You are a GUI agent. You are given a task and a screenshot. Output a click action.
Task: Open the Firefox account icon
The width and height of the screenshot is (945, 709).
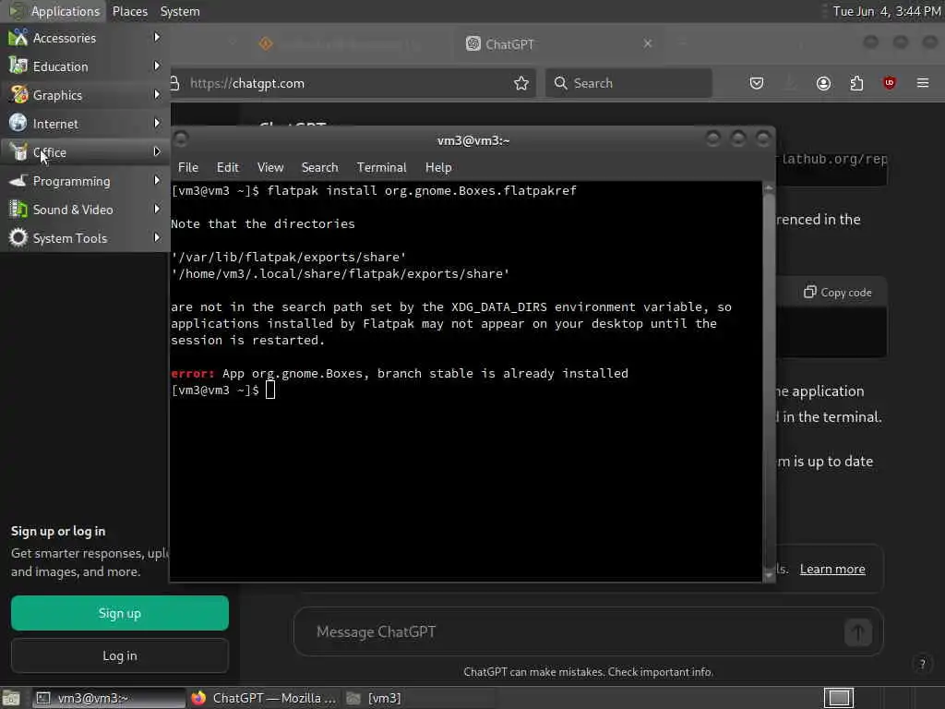coord(823,83)
